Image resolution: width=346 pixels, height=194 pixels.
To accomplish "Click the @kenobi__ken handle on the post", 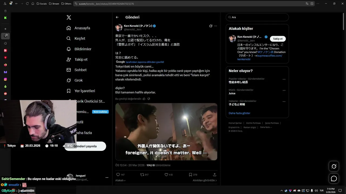I will 132,29.
